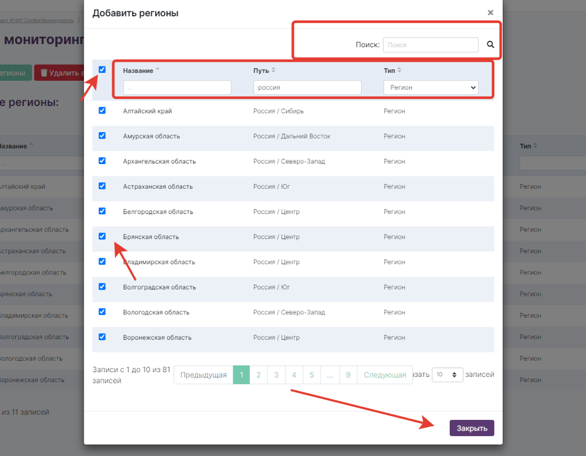This screenshot has width=586, height=456.
Task: Uncheck the Алтайский край checkbox
Action: [x=102, y=110]
